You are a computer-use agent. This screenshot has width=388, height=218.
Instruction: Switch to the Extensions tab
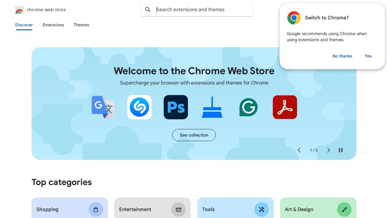(53, 25)
